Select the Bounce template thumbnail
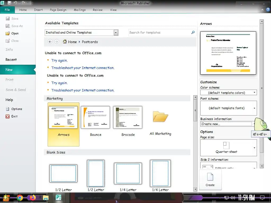271x203 pixels. pos(95,117)
